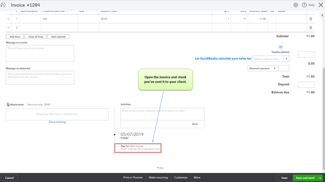
Task: Grab the drag handle for line 1
Action: click(x=8, y=19)
